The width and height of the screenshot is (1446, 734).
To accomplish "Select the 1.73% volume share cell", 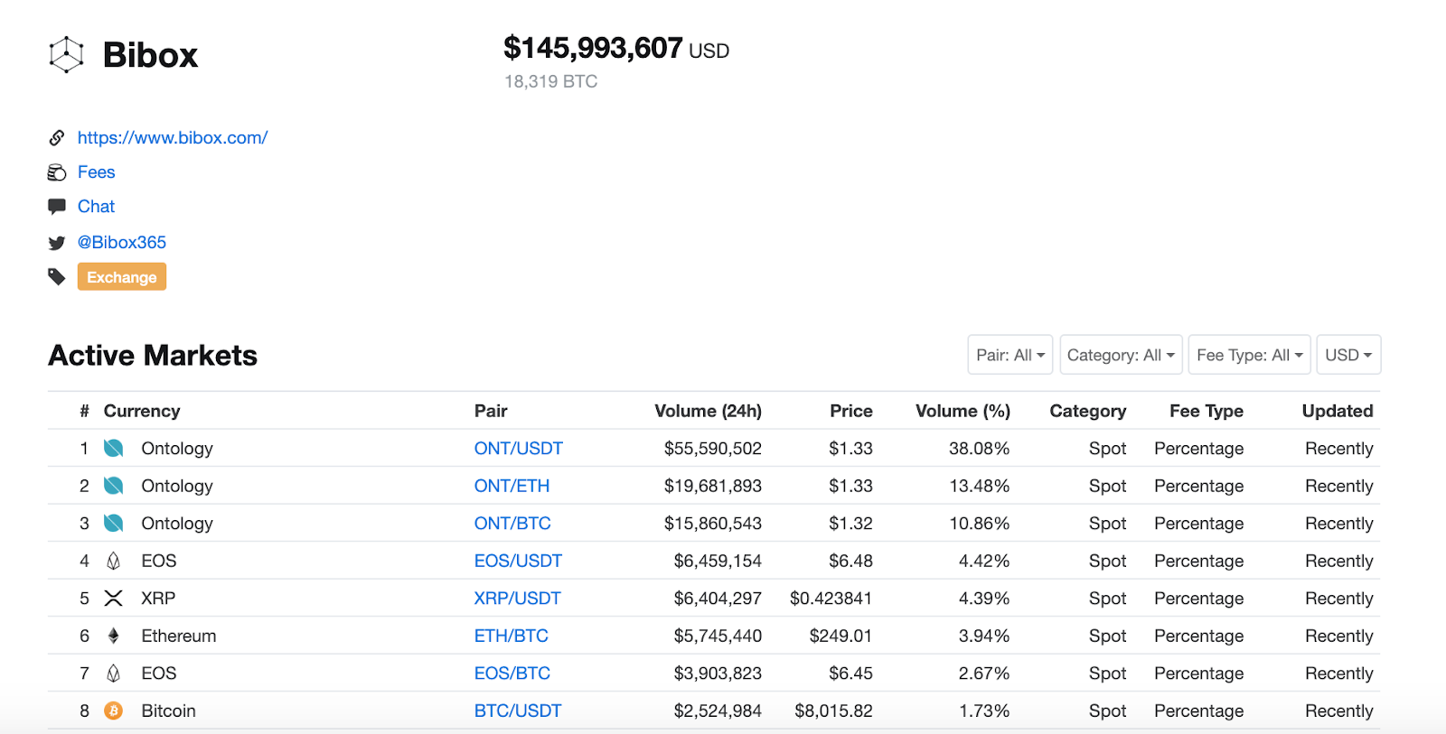I will tap(984, 711).
